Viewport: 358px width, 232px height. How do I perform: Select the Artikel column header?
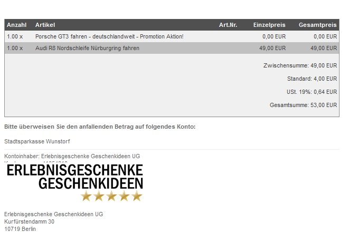45,25
